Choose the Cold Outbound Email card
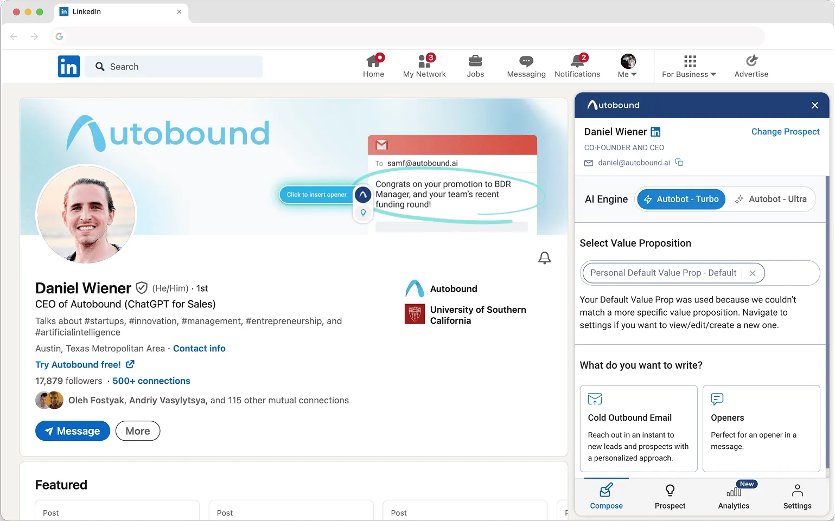This screenshot has width=835, height=521. tap(639, 429)
